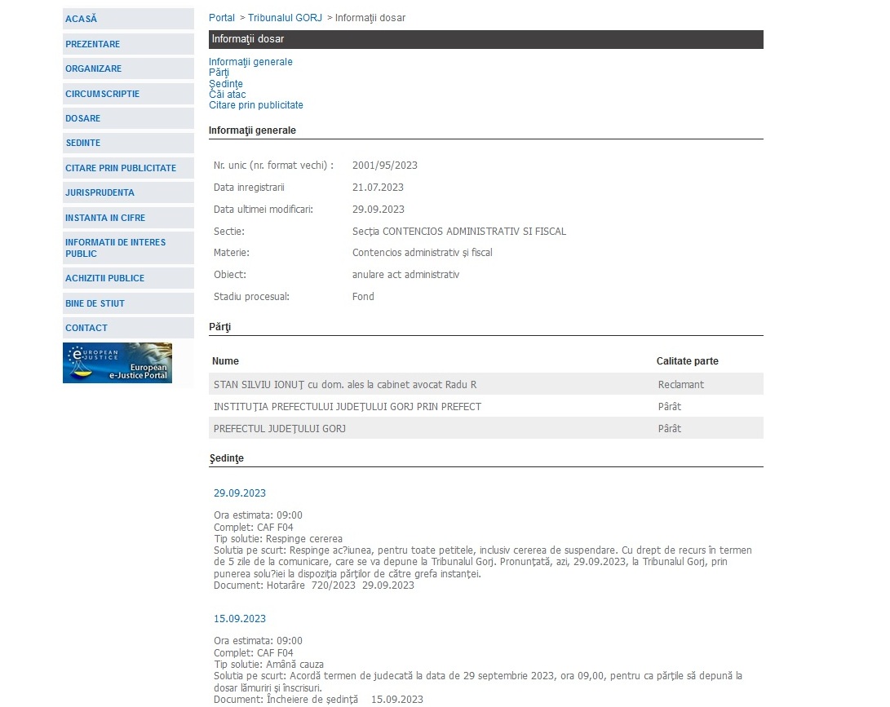Open the 15.09.2023 hearing date link

click(240, 619)
